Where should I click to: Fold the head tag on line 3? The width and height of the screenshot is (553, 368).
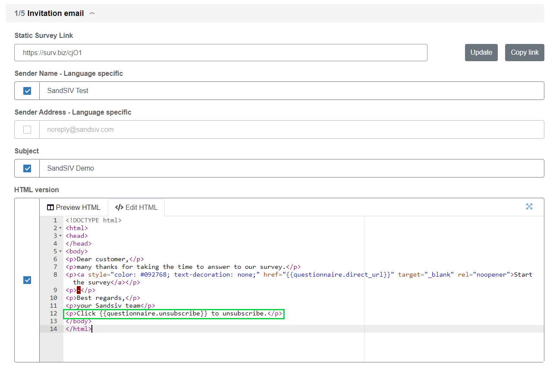coord(60,236)
